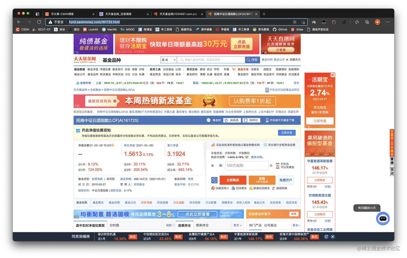Expand 更多 in market index bar
Viewport: 407px width, 258px height.
point(296,83)
